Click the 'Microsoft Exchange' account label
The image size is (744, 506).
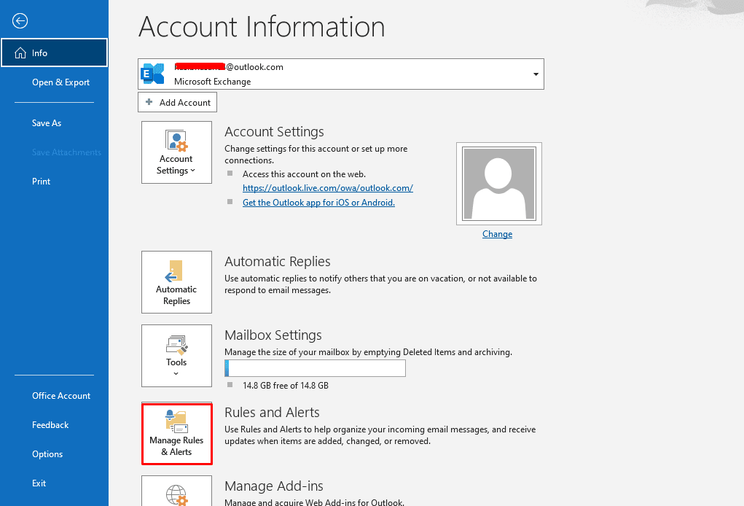[x=213, y=82]
